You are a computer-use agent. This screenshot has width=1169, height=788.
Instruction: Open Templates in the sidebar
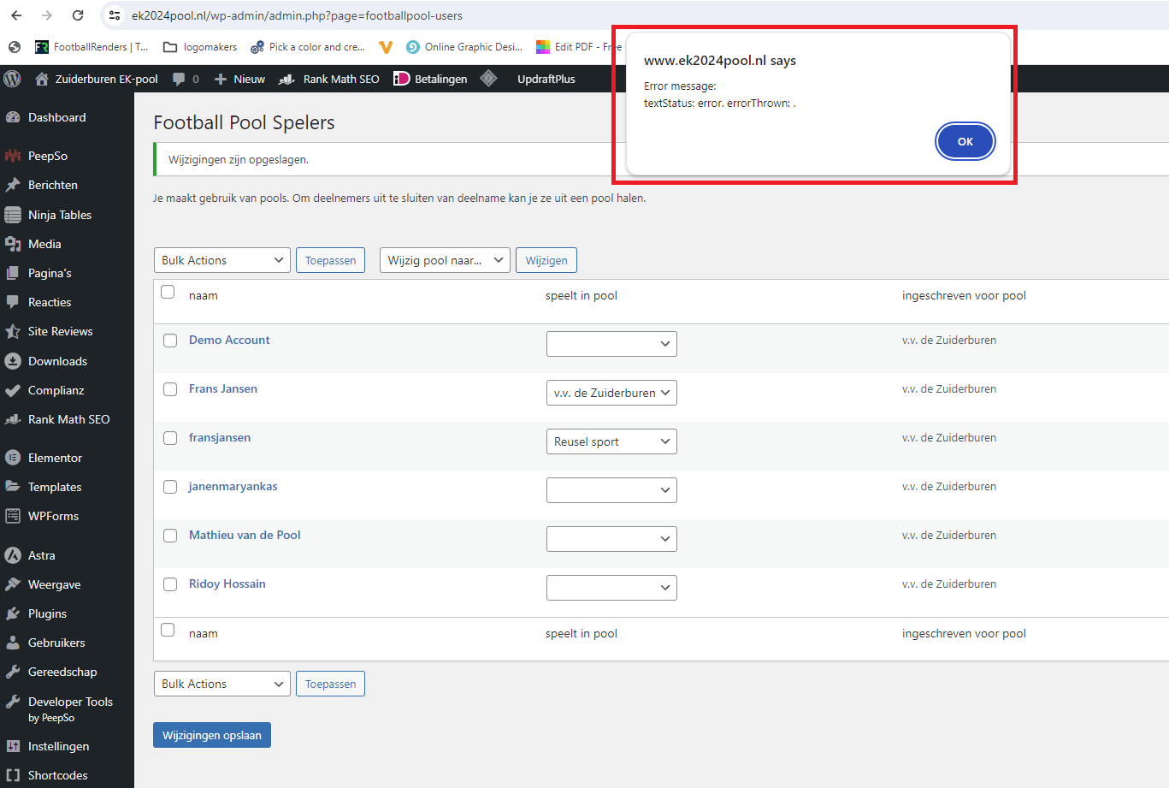pos(67,487)
